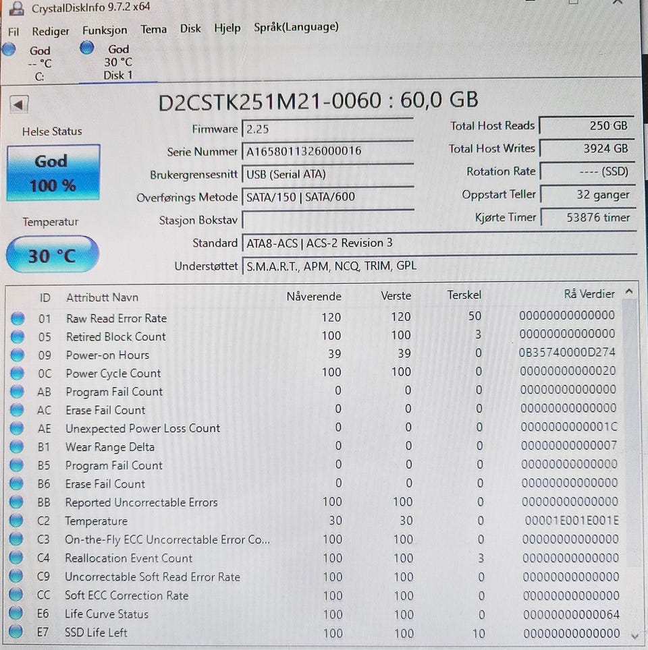
Task: Click status orb for B5 Program Fail Count
Action: point(17,465)
